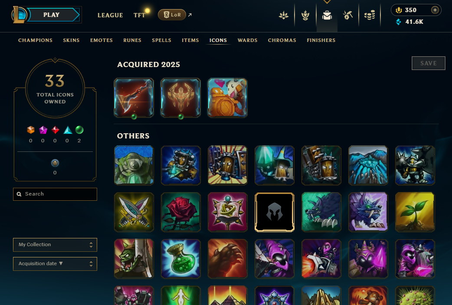This screenshot has width=452, height=305.
Task: Open the My Collection dropdown
Action: (x=55, y=244)
